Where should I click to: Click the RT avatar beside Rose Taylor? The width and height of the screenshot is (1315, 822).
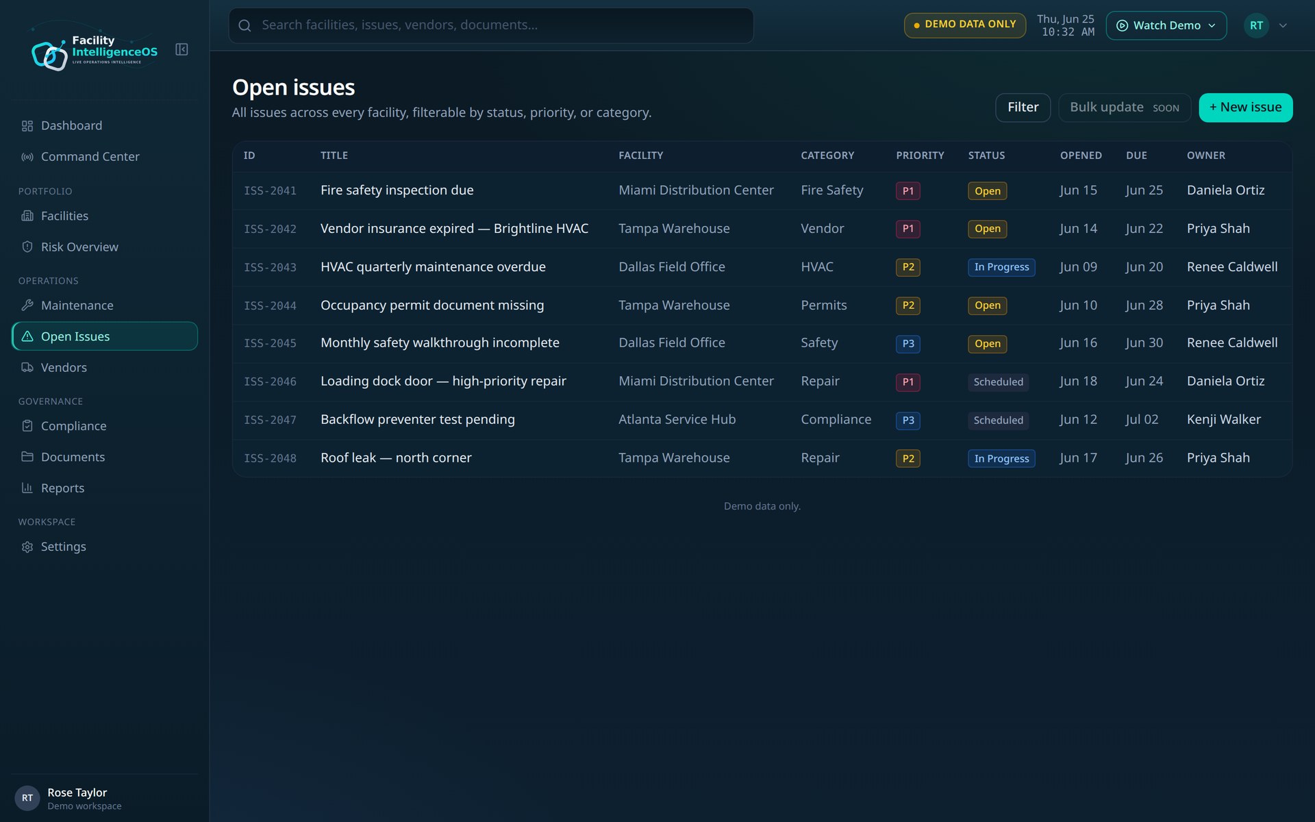(27, 798)
